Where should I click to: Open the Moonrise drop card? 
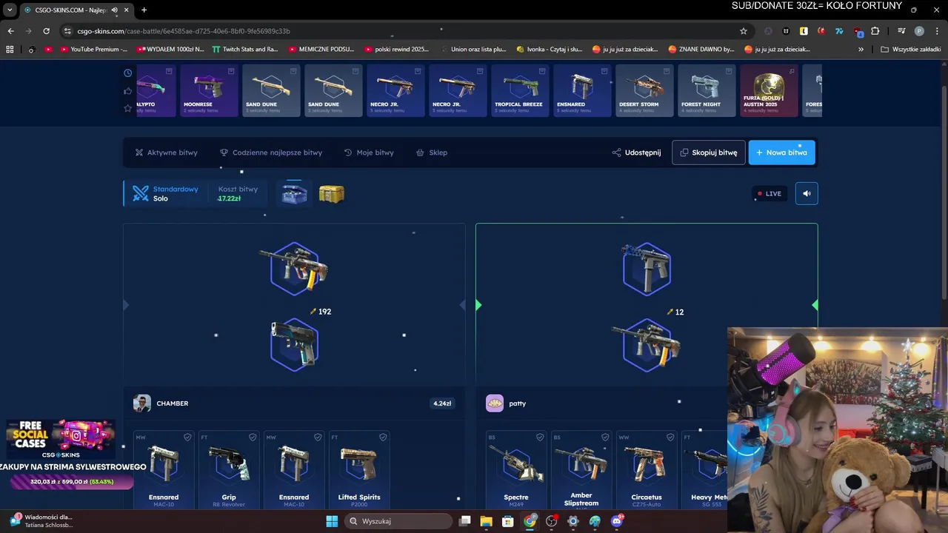[x=209, y=91]
